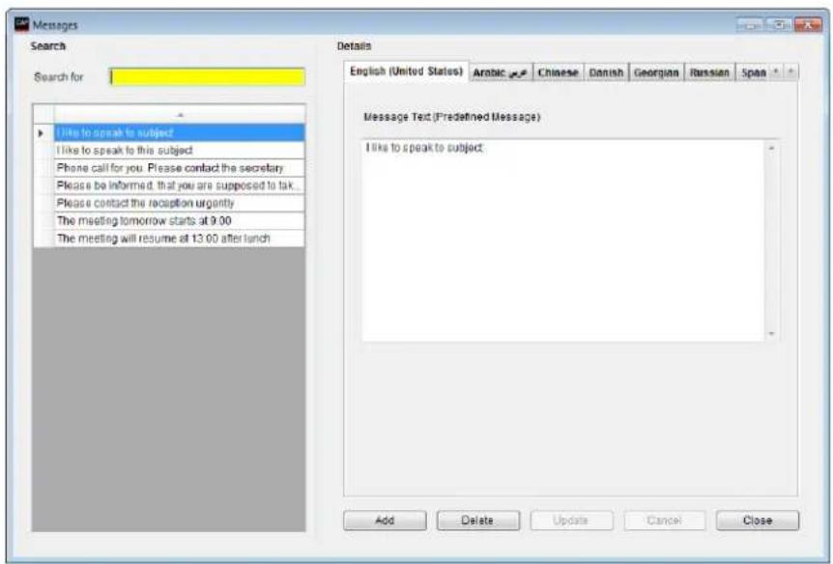The width and height of the screenshot is (833, 564).
Task: Select 'The meeting will resume at 13:00' row
Action: tap(180, 239)
